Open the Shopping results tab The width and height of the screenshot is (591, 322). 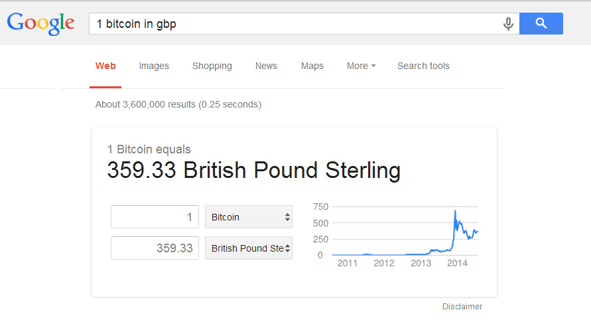point(212,66)
